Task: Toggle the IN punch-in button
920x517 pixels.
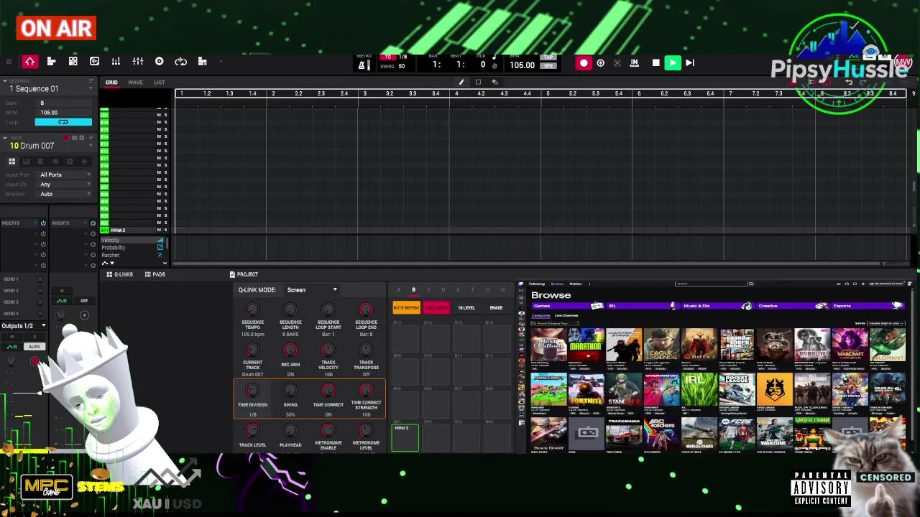Action: click(634, 63)
